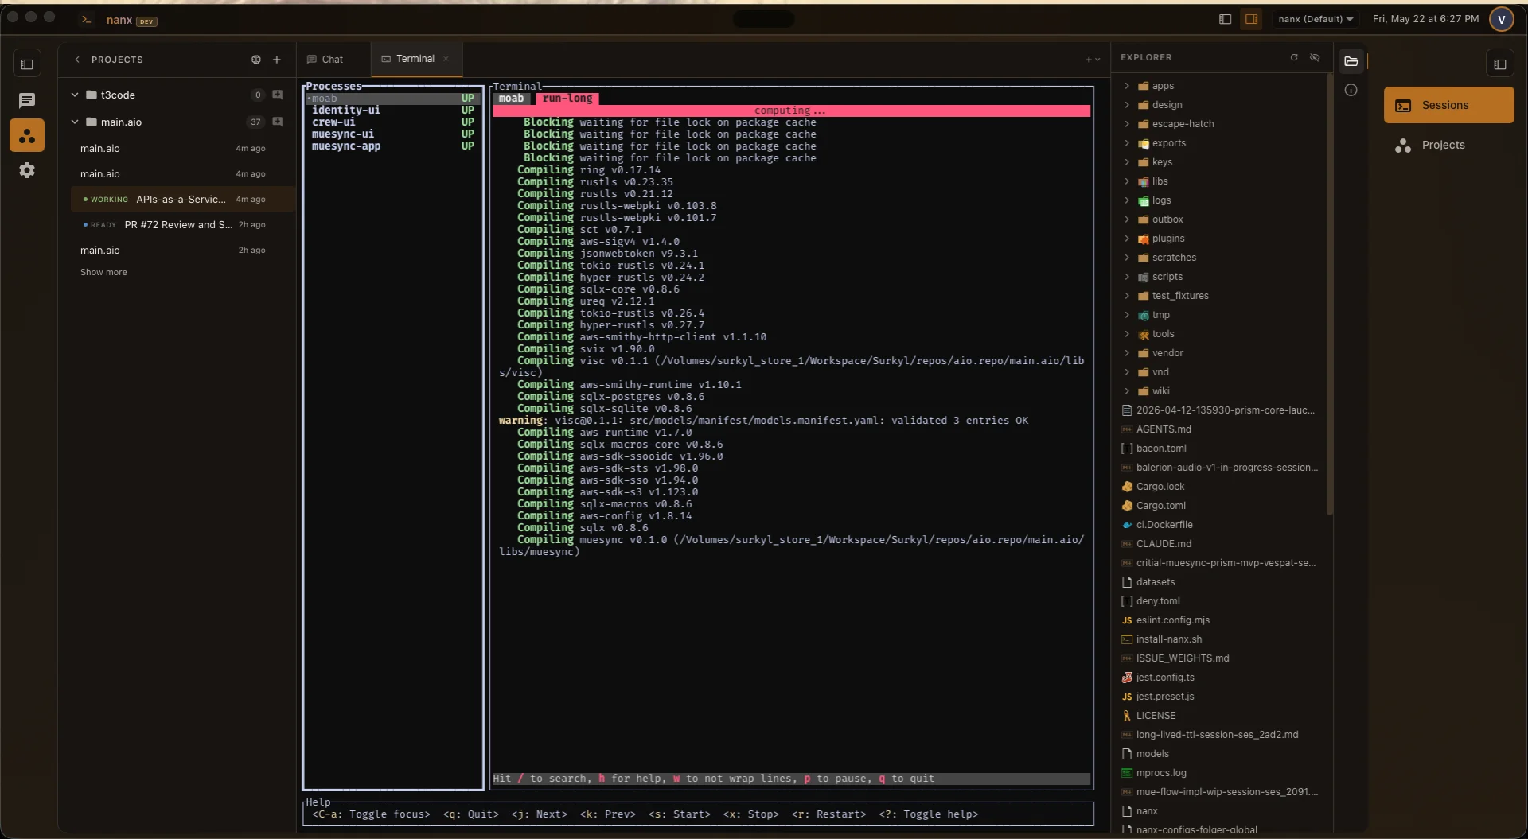Image resolution: width=1528 pixels, height=839 pixels.
Task: Expand the scripts folder
Action: point(1127,277)
